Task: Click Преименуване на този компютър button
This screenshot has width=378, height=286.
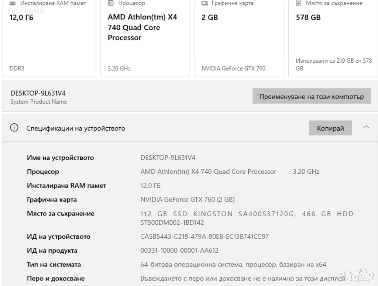Action: click(311, 97)
